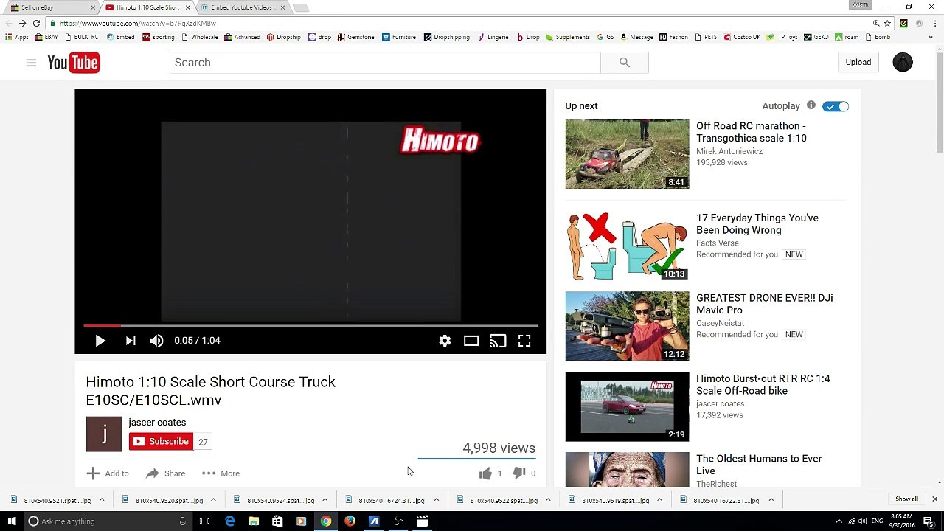The width and height of the screenshot is (944, 531).
Task: Open Himoto Burst-out RC bike thumbnail
Action: [627, 406]
